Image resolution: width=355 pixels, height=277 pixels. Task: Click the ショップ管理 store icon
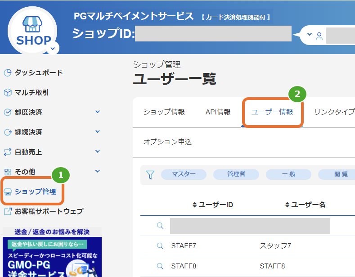(x=8, y=192)
